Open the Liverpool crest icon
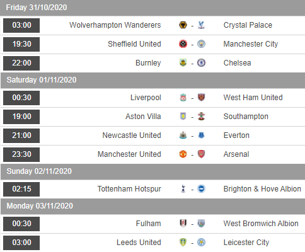The image size is (305, 252). [183, 98]
